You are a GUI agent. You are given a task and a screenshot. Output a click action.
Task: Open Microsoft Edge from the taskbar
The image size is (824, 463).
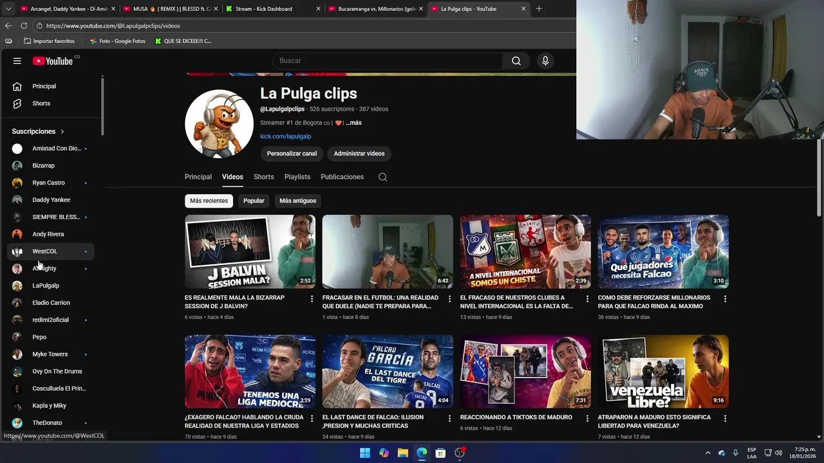click(x=422, y=453)
